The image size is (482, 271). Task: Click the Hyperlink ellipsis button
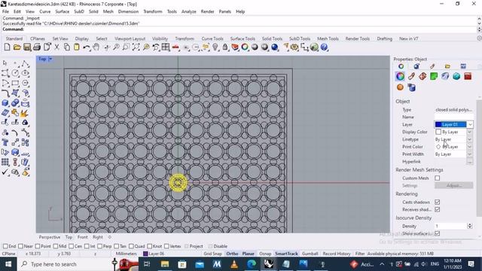(469, 161)
